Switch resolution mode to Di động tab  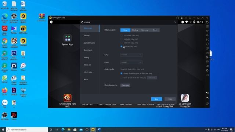(135, 30)
